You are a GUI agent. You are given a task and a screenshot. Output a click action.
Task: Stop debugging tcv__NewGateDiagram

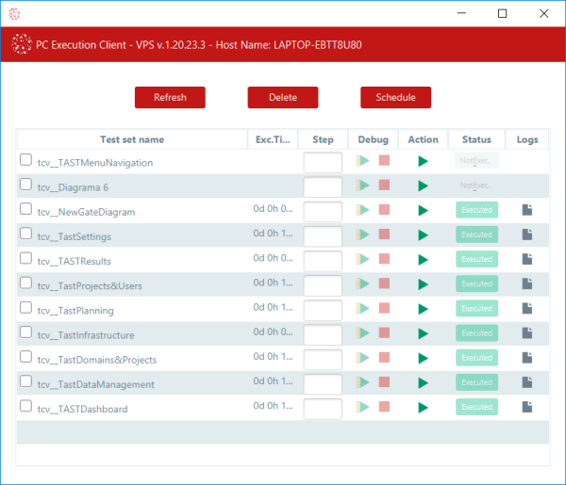[384, 209]
